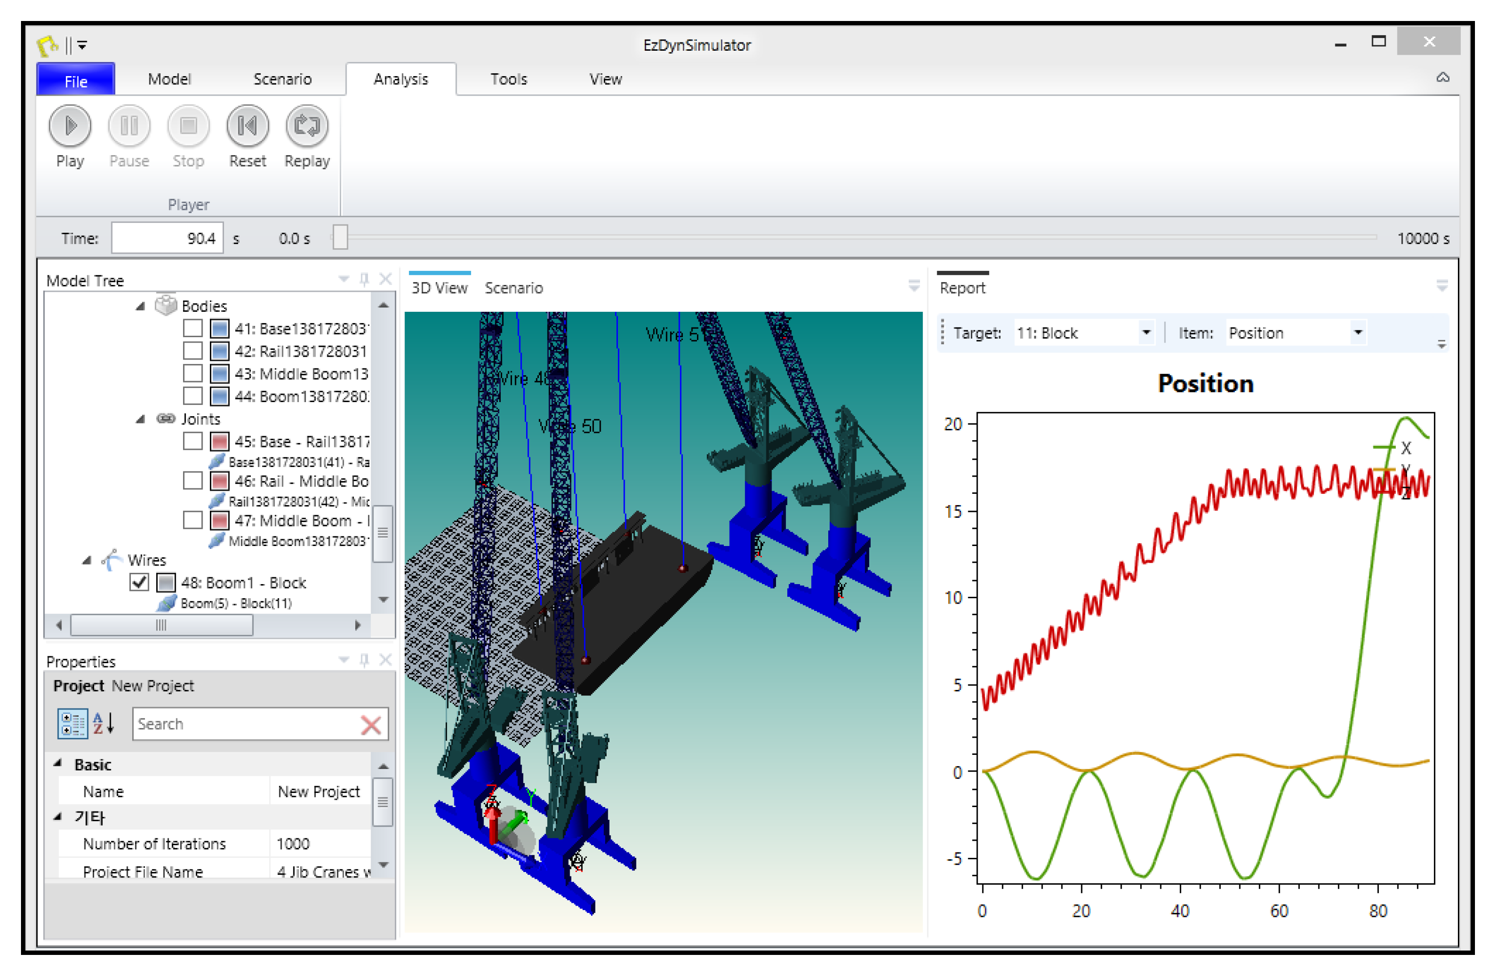Switch to the Model ribbon tab

(x=169, y=79)
